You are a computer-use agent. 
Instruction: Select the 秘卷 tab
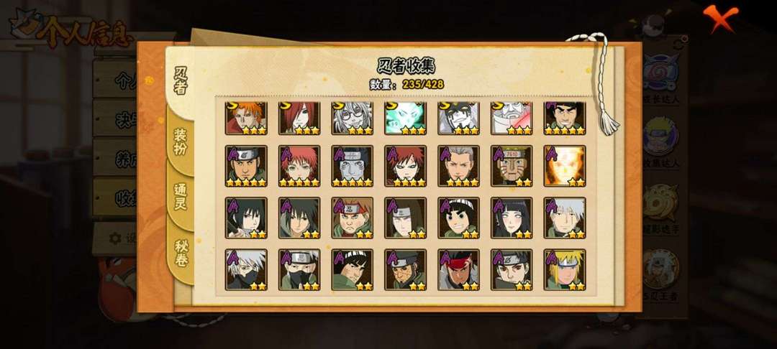click(181, 252)
